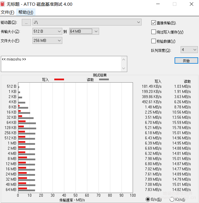Click the 492.61 KB/s write value

(152, 102)
